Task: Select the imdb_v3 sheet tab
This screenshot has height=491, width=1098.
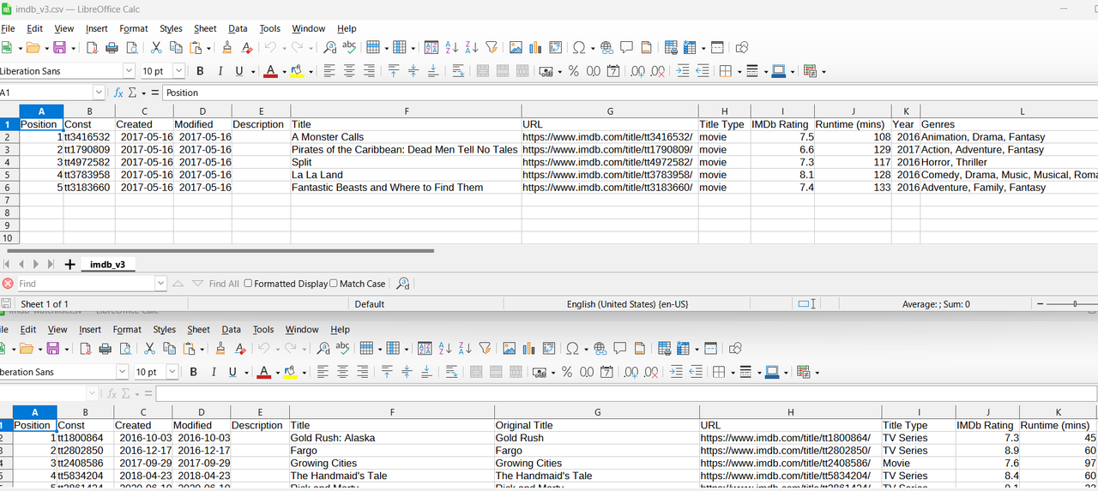Action: 107,265
